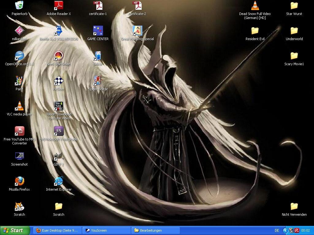Start the Scratch cat application shortcut
Screen dimensions: 314x235
[x=19, y=206]
